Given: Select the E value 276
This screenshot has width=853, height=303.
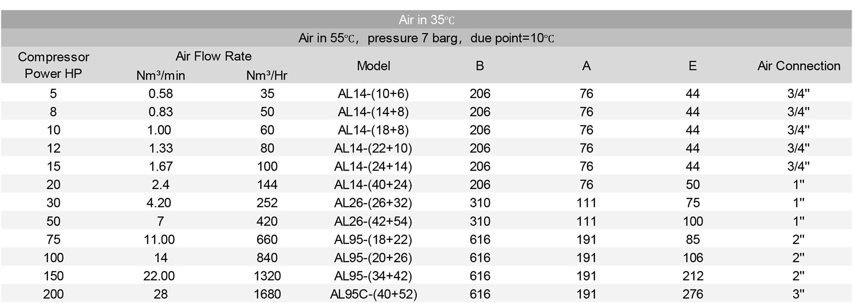Looking at the screenshot, I should pyautogui.click(x=693, y=294).
